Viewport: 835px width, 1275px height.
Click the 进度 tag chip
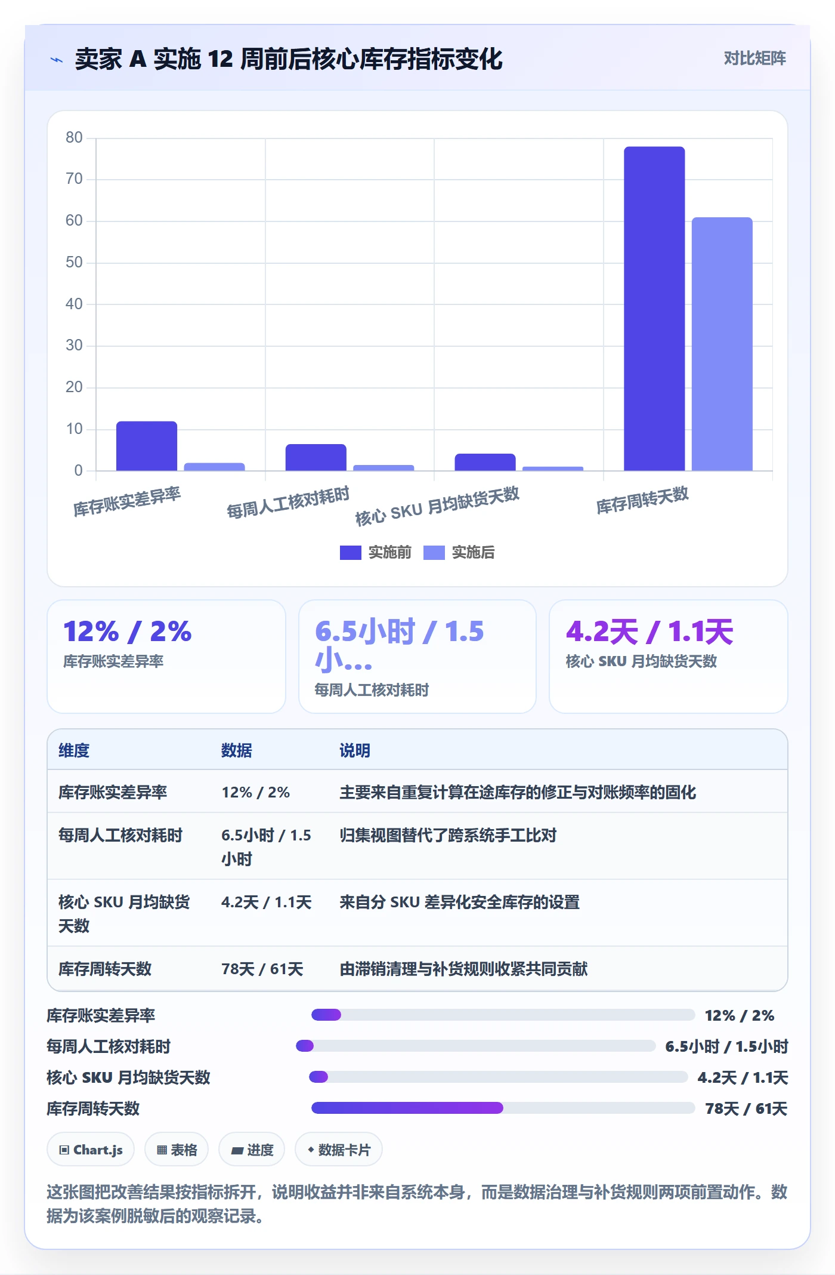click(252, 1150)
